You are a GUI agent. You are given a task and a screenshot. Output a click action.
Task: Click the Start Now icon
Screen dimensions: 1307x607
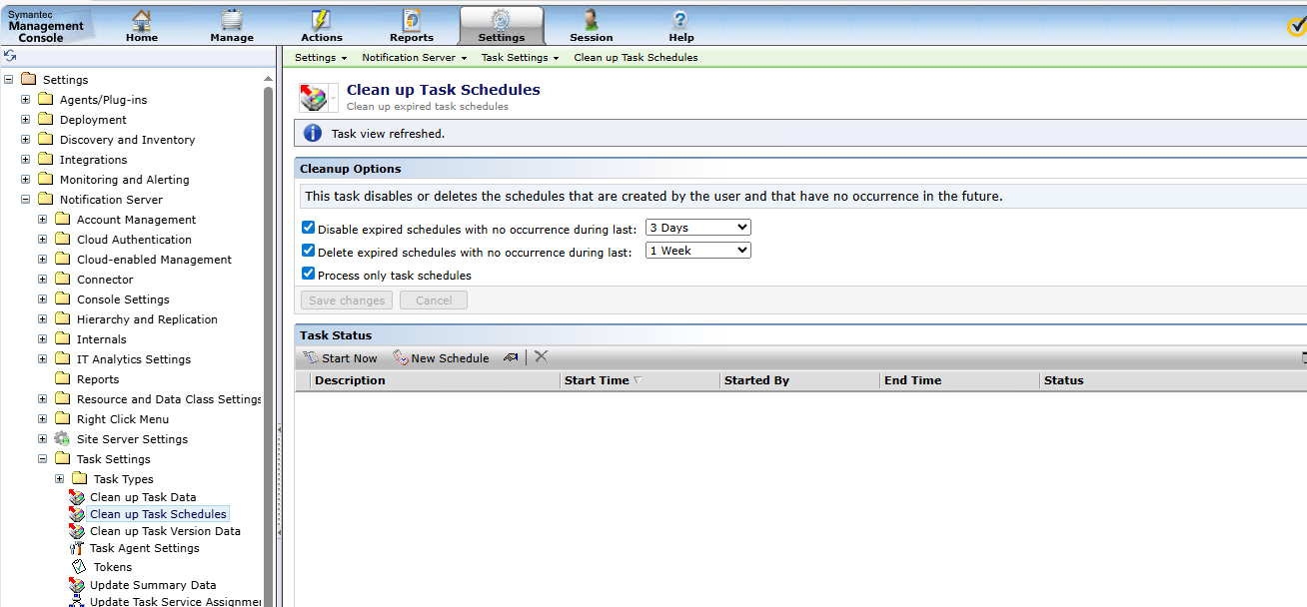(310, 357)
